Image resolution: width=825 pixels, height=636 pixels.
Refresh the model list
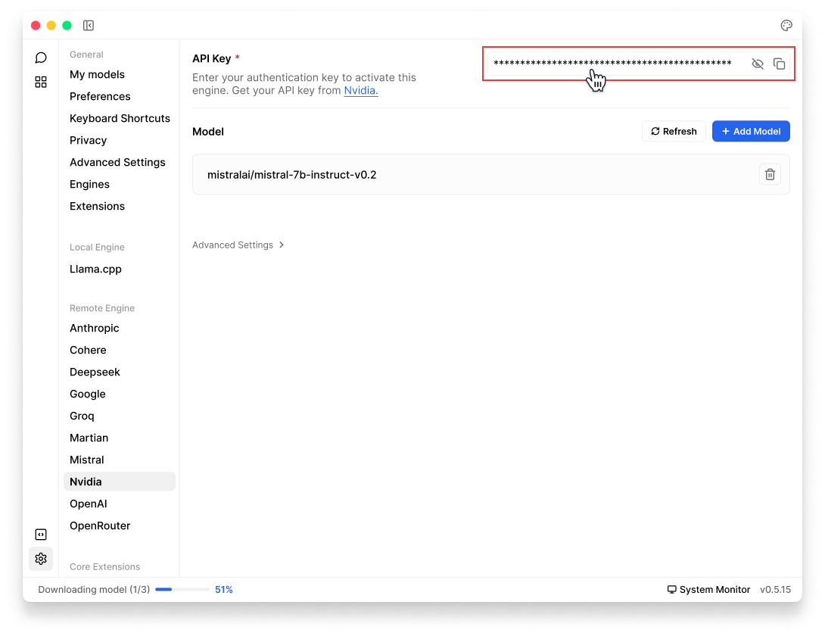click(674, 131)
